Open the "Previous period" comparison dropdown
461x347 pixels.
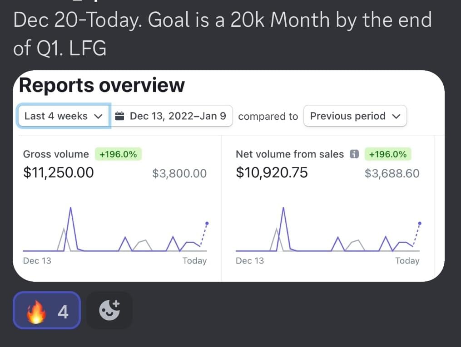click(355, 116)
